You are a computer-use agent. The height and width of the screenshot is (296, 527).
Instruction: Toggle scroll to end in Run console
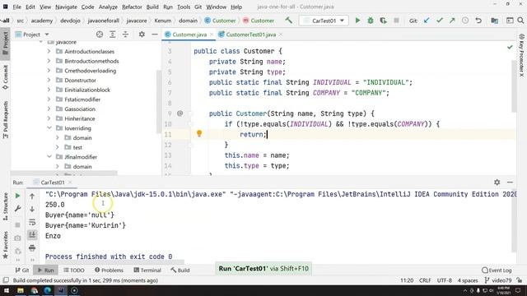pos(32,235)
